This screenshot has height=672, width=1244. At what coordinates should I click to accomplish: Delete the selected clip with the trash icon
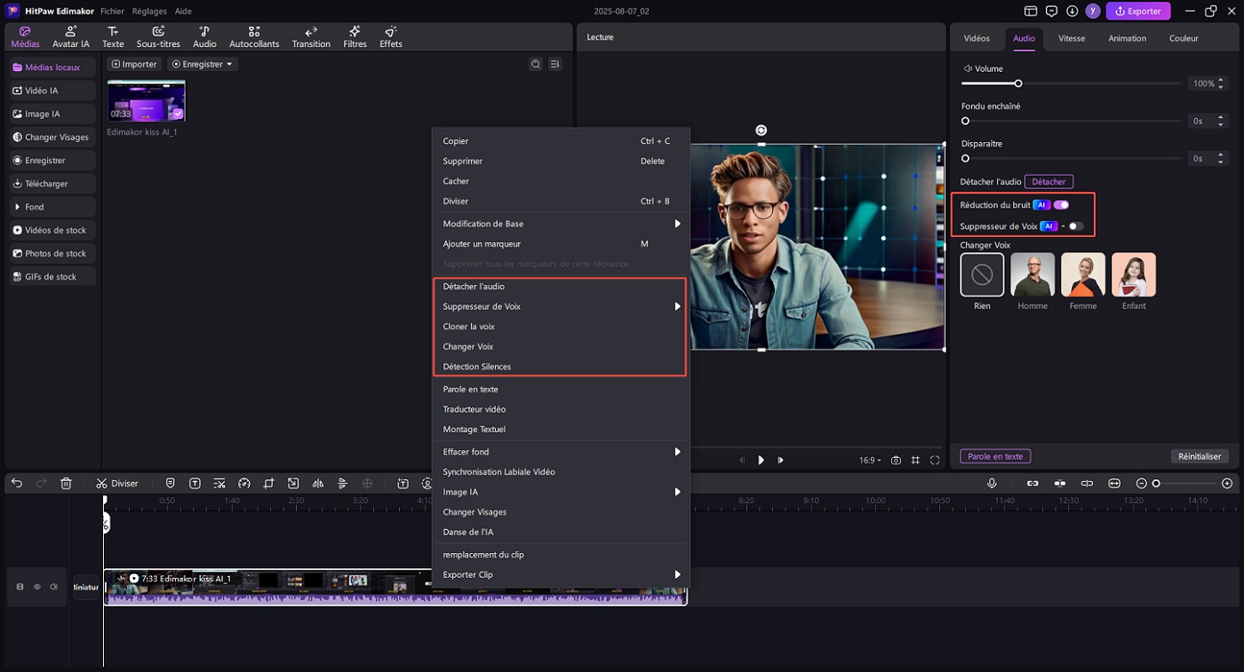(x=66, y=484)
